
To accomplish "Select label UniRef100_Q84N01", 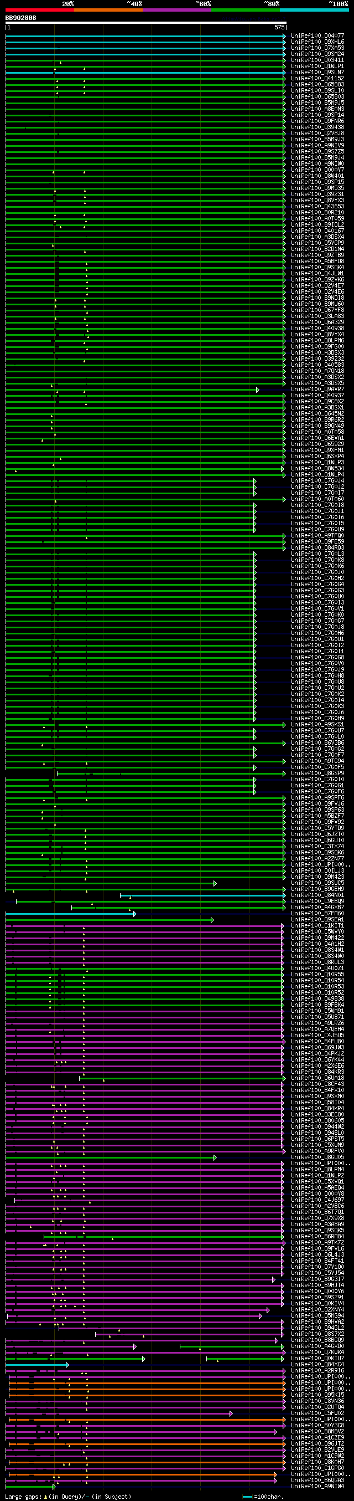I will pyautogui.click(x=317, y=895).
